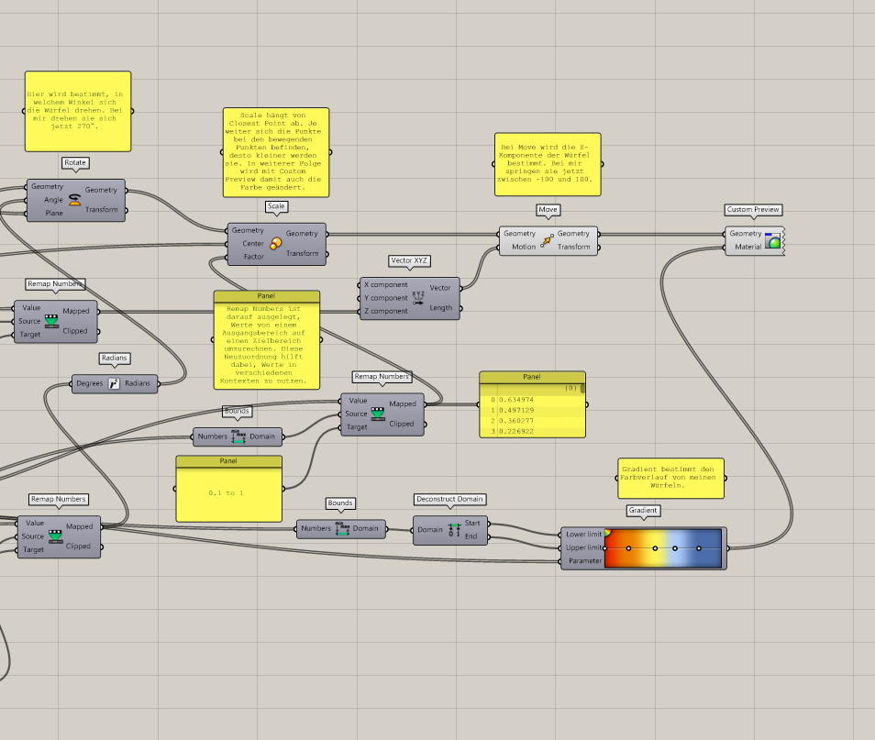Click the Scale component's sphere icon
875x740 pixels.
[277, 243]
